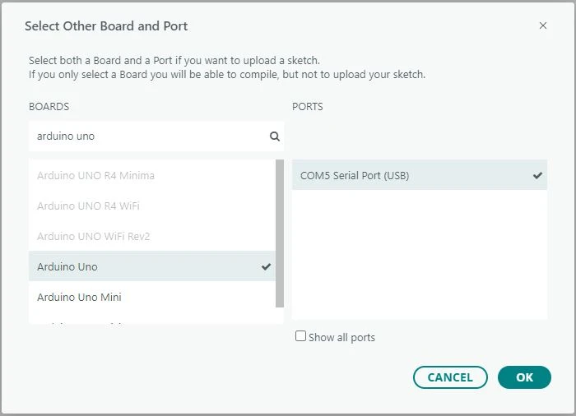Choose Arduino Uno Mini from list

pos(79,298)
